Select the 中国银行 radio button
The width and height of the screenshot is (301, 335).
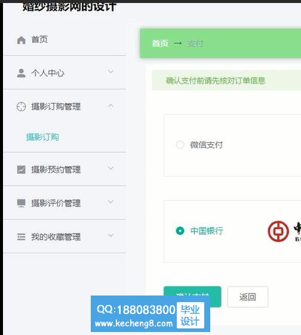(x=180, y=231)
